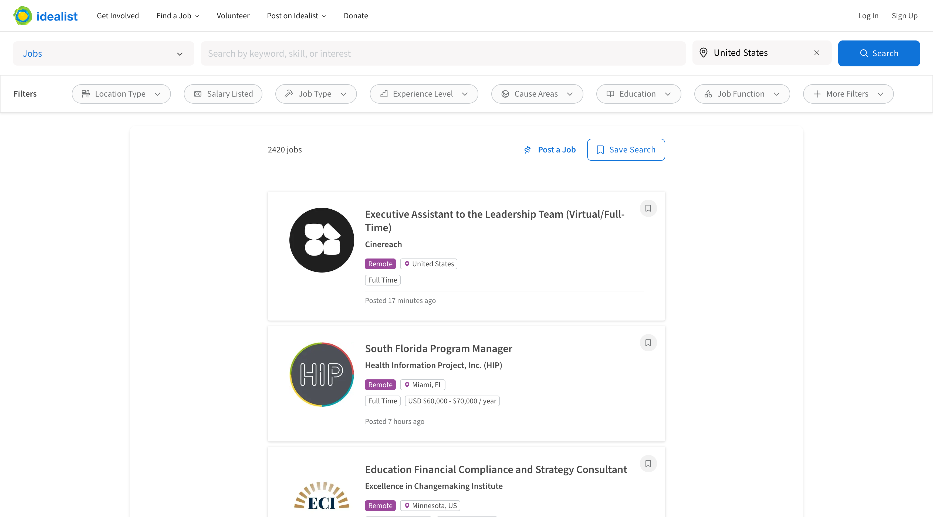933x517 pixels.
Task: Expand the Job Type filter chevron
Action: pyautogui.click(x=343, y=94)
